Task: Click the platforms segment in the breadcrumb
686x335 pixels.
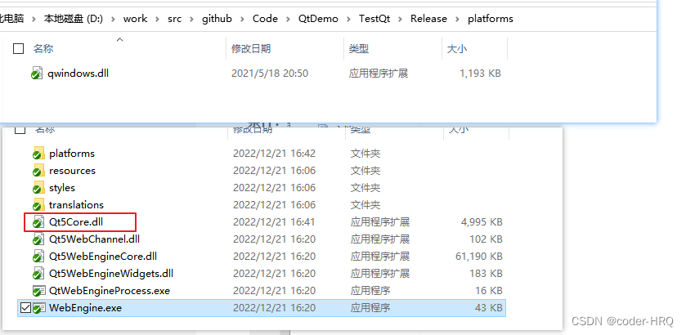Action: point(491,19)
